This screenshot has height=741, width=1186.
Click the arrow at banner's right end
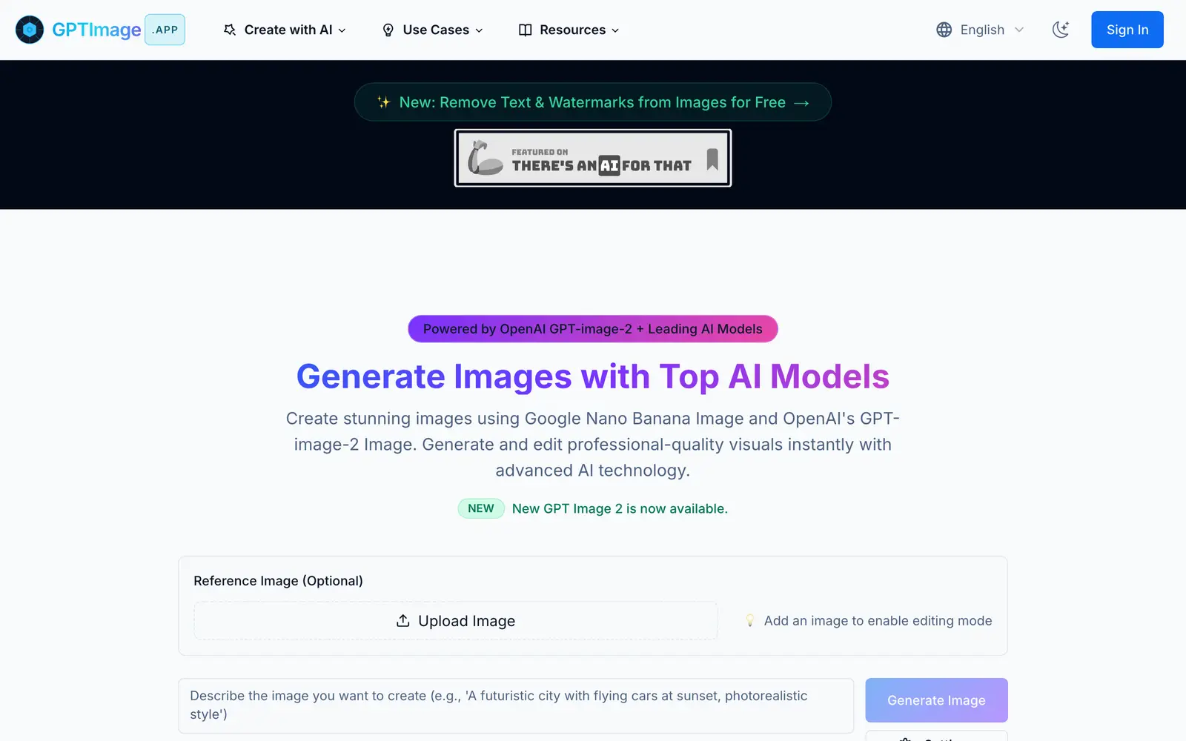click(x=801, y=103)
